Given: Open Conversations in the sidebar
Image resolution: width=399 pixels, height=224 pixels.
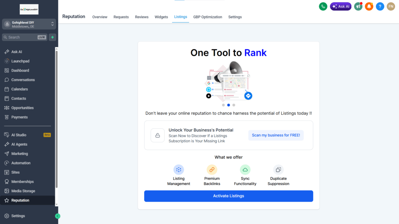Looking at the screenshot, I should [x=23, y=80].
